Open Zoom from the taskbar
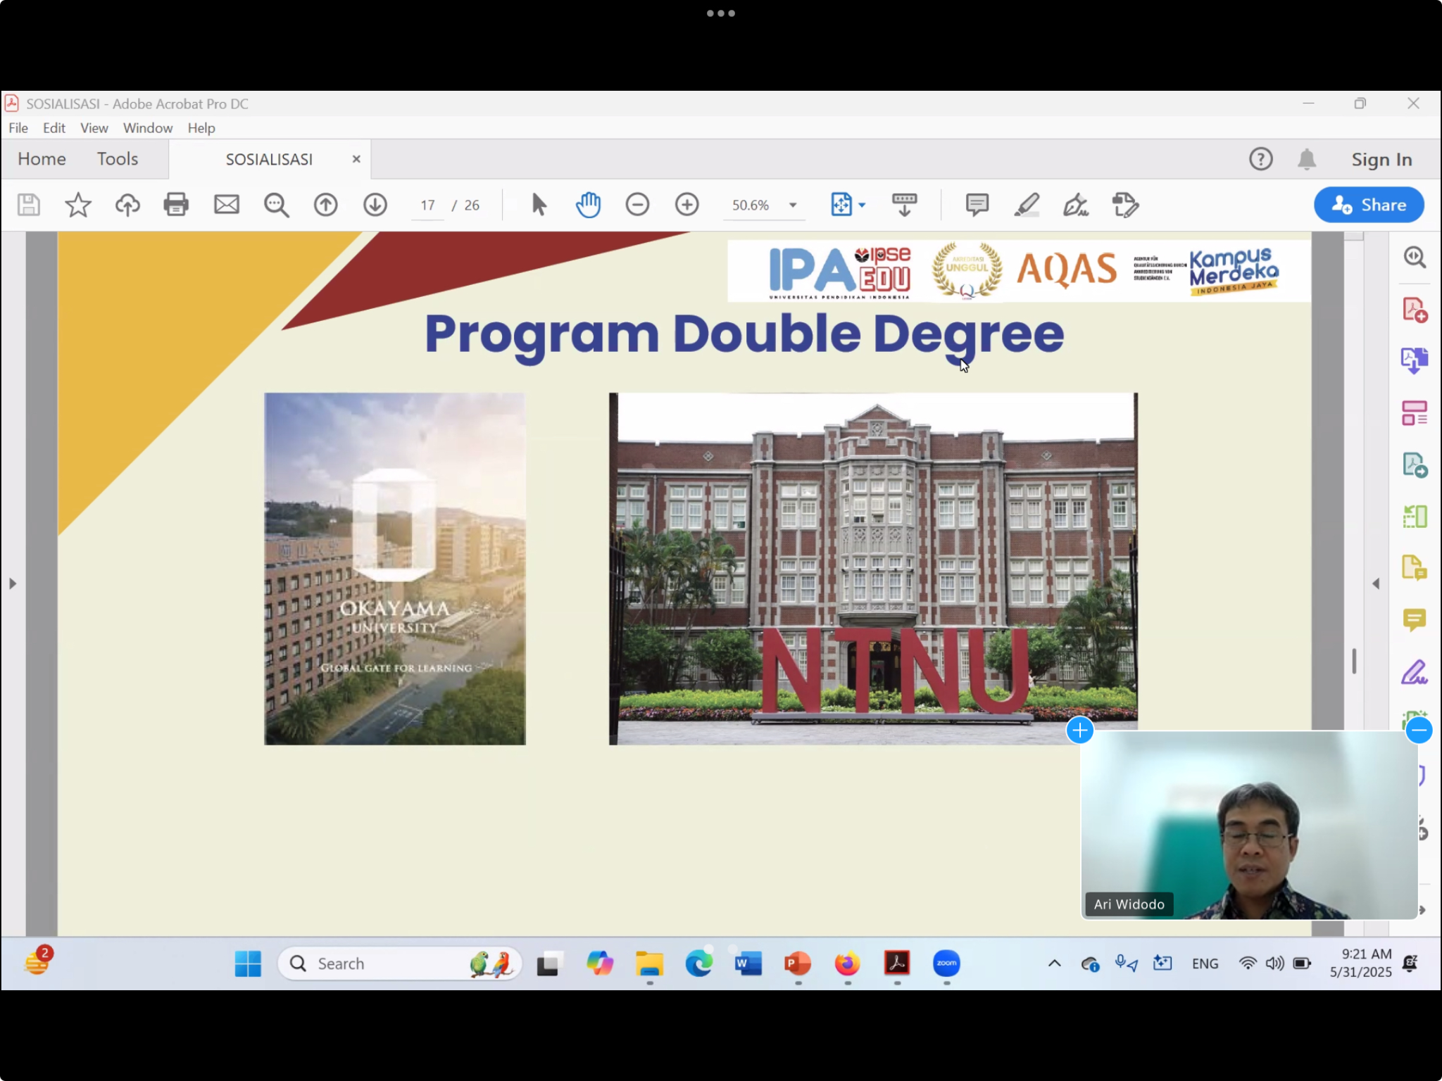 tap(946, 963)
